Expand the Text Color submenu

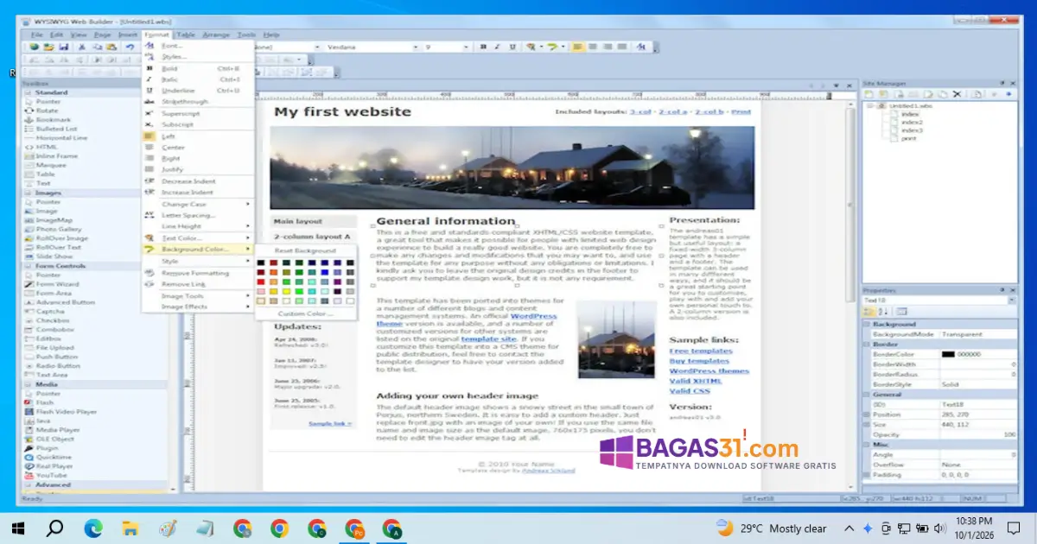198,238
